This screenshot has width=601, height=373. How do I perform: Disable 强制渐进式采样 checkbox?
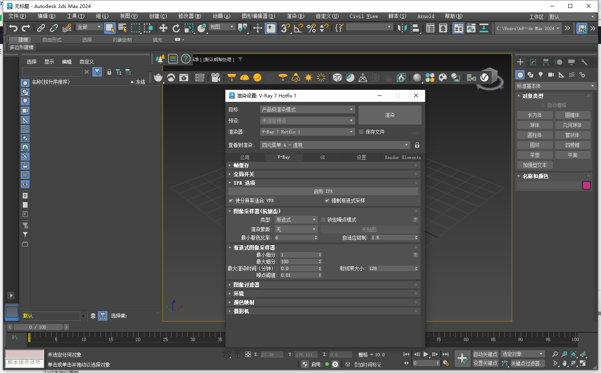click(327, 200)
